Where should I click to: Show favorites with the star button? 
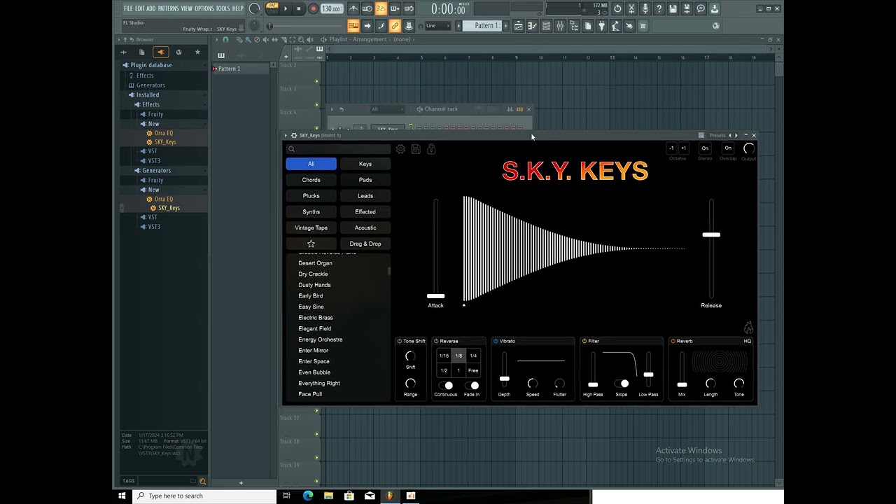pos(311,244)
